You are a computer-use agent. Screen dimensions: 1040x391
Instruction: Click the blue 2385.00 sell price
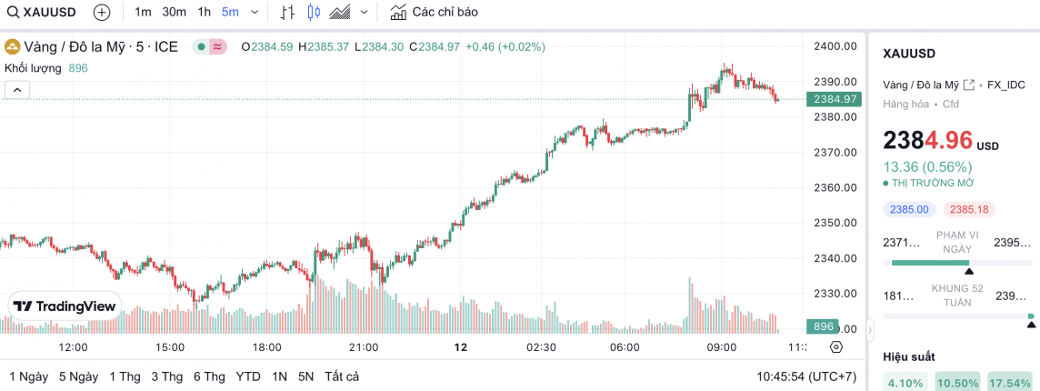[x=909, y=209]
